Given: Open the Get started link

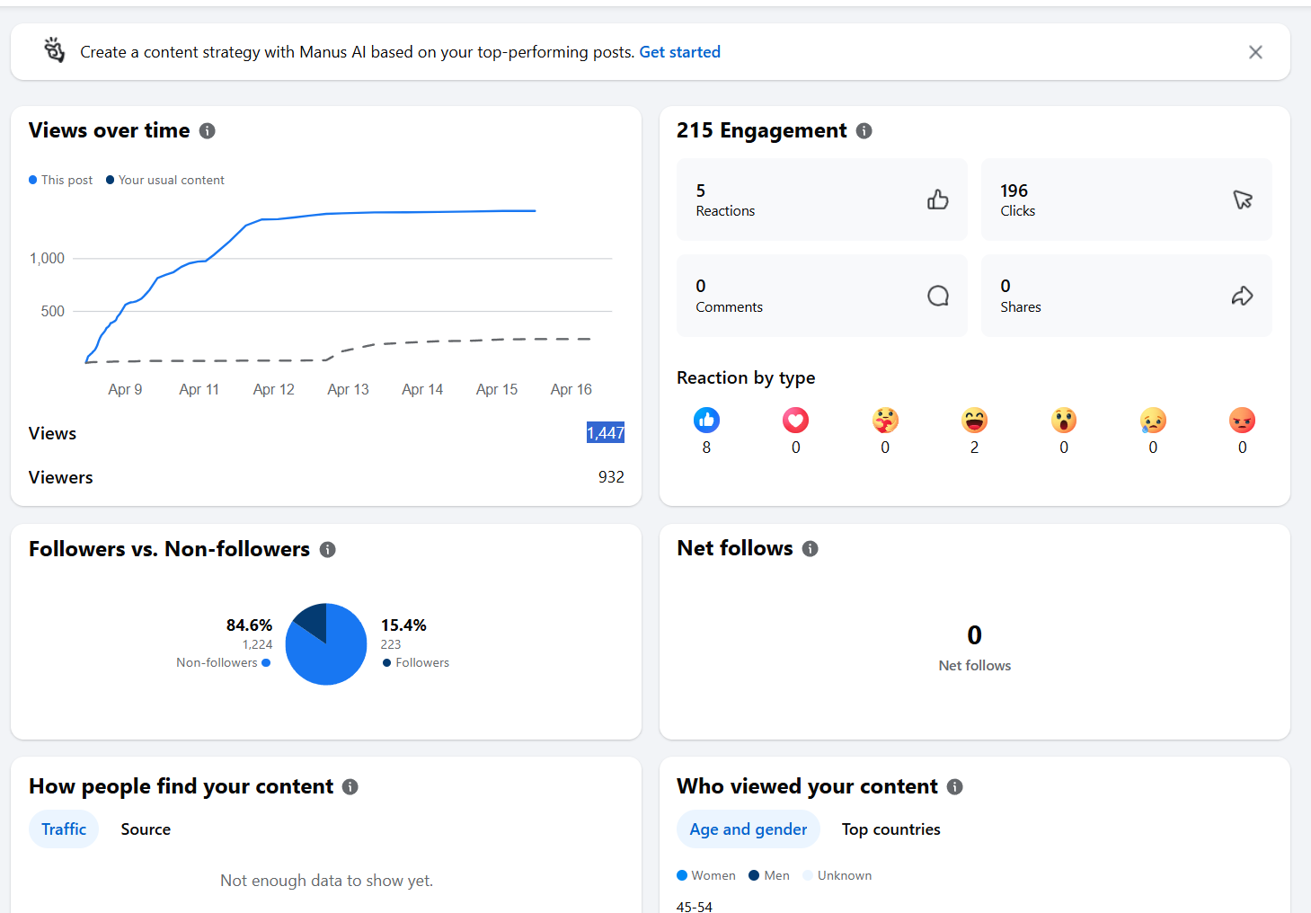Looking at the screenshot, I should click(679, 52).
